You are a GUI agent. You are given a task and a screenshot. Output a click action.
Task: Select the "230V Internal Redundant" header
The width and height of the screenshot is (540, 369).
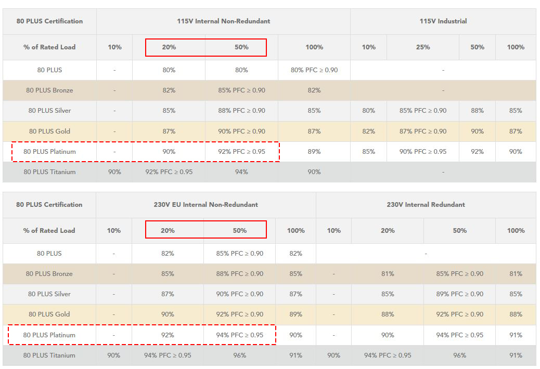(426, 205)
